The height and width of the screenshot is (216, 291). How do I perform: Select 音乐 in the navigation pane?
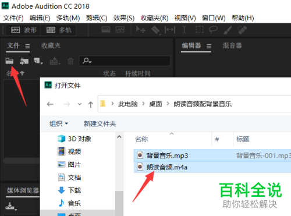point(69,203)
